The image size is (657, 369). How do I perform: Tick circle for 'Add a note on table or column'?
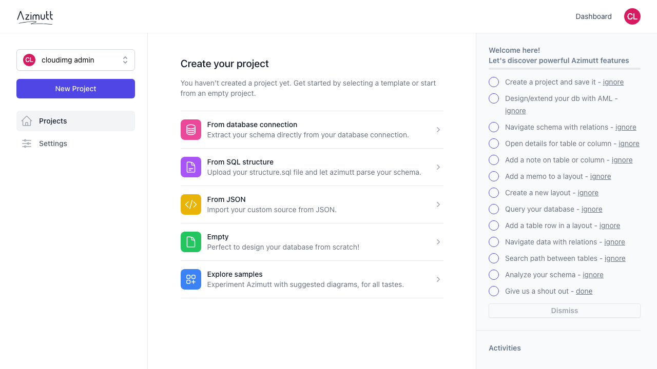pyautogui.click(x=494, y=160)
